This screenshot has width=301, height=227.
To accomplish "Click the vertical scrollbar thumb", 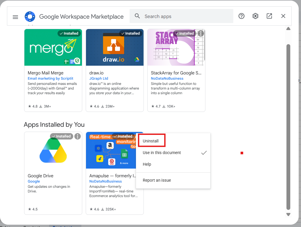I will click(x=288, y=127).
